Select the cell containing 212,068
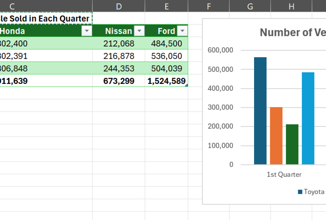This screenshot has height=220, width=326. click(119, 44)
